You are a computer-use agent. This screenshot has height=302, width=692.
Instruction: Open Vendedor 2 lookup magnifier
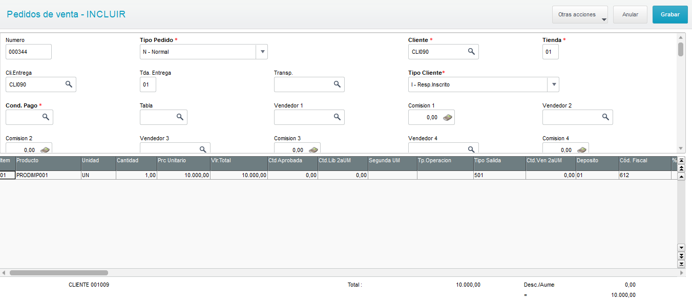click(605, 117)
